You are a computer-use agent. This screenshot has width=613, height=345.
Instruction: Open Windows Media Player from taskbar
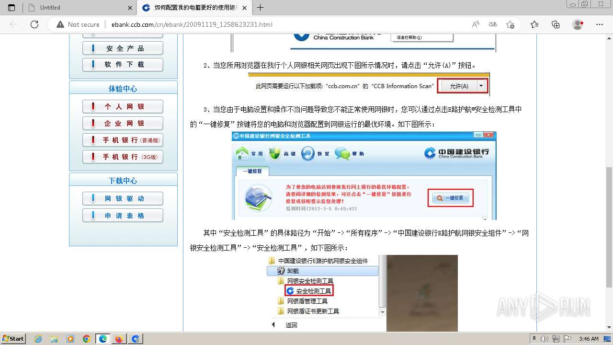(70, 339)
